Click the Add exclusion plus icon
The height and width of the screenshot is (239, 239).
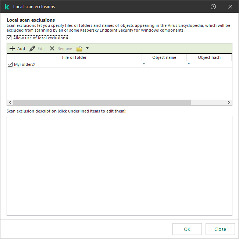click(12, 49)
